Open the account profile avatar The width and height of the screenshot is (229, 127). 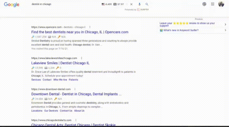click(221, 4)
